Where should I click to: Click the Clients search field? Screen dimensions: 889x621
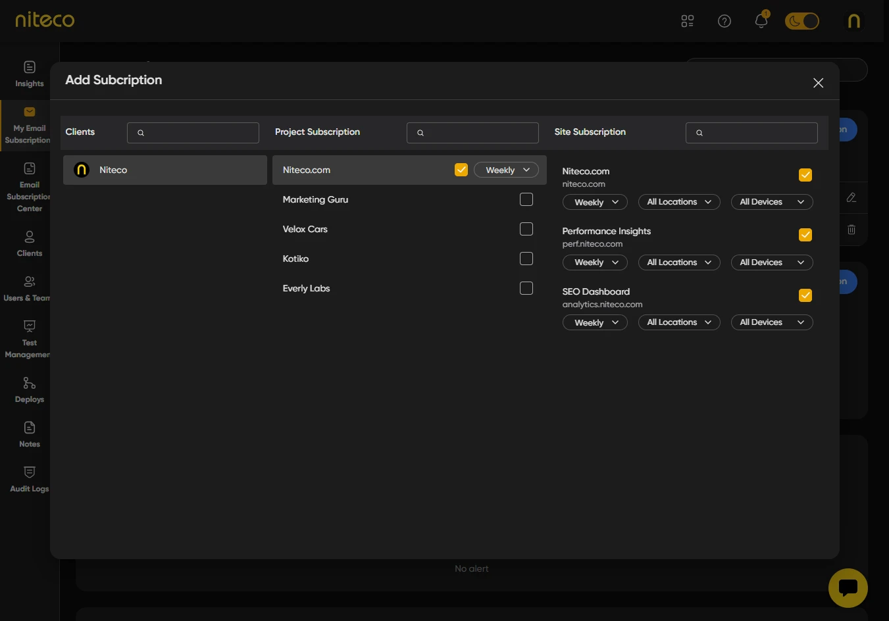coord(193,133)
